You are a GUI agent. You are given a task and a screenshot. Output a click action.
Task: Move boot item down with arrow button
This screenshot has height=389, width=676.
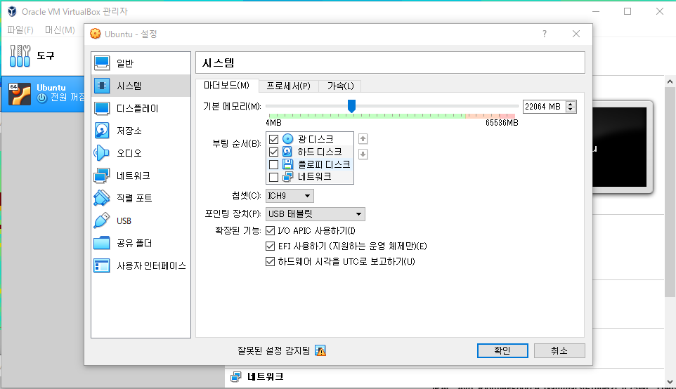click(x=363, y=154)
